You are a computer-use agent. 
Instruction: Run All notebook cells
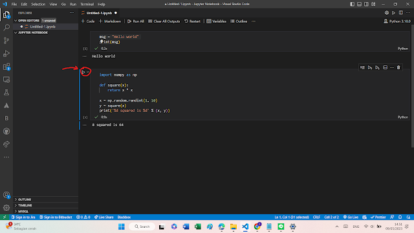pyautogui.click(x=136, y=21)
